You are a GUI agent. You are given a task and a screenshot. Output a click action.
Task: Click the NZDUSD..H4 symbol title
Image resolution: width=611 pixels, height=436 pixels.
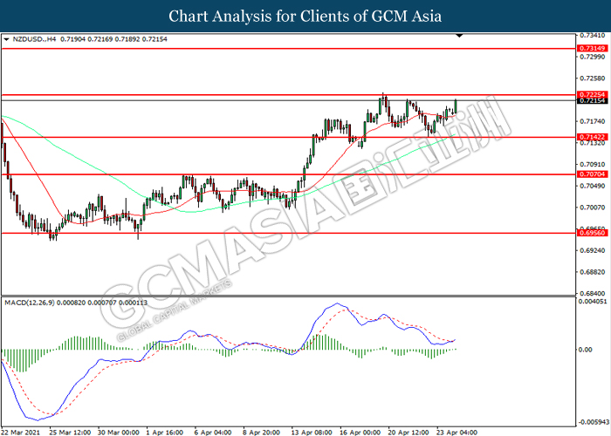pos(34,39)
